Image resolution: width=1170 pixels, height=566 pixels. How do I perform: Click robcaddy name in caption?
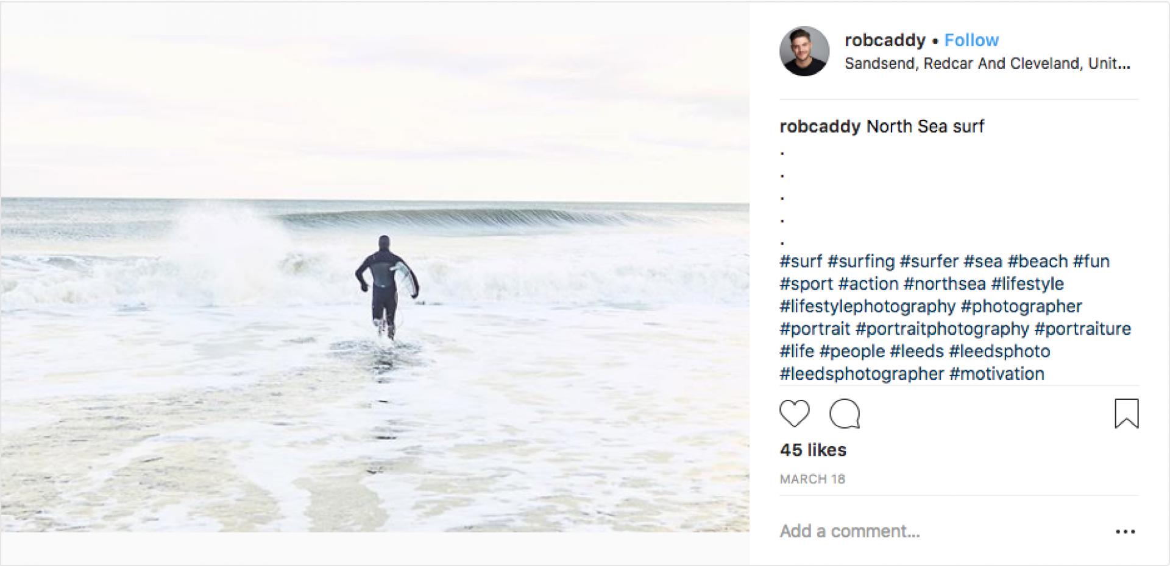coord(820,127)
